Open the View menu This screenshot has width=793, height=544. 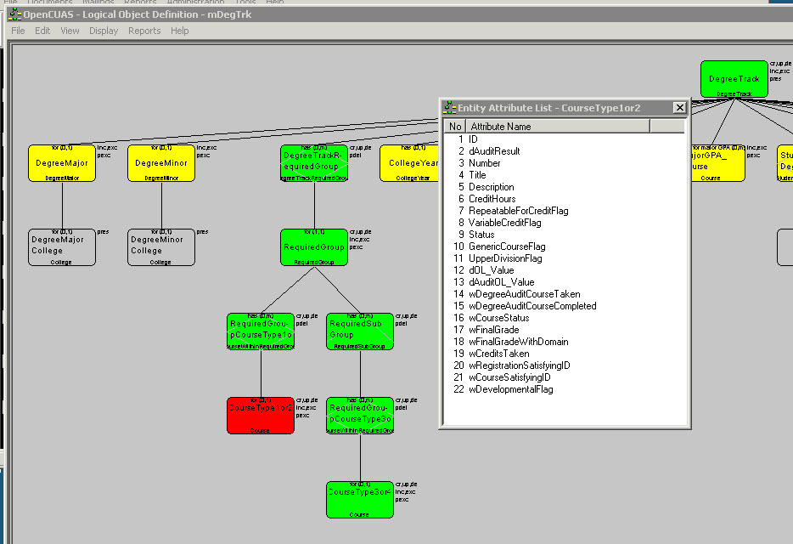click(70, 31)
